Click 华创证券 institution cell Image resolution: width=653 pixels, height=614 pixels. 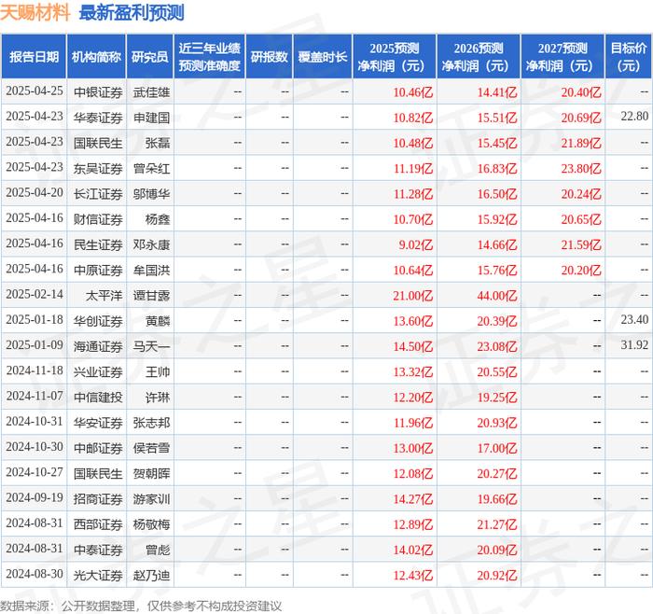point(98,321)
